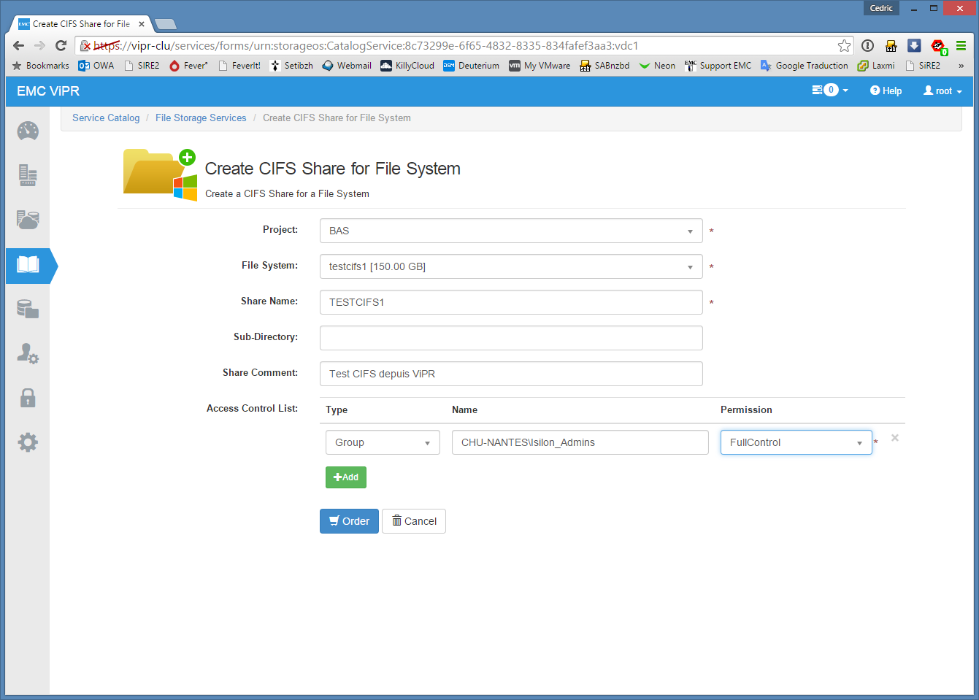
Task: Open the padlock security sidebar icon
Action: point(28,398)
